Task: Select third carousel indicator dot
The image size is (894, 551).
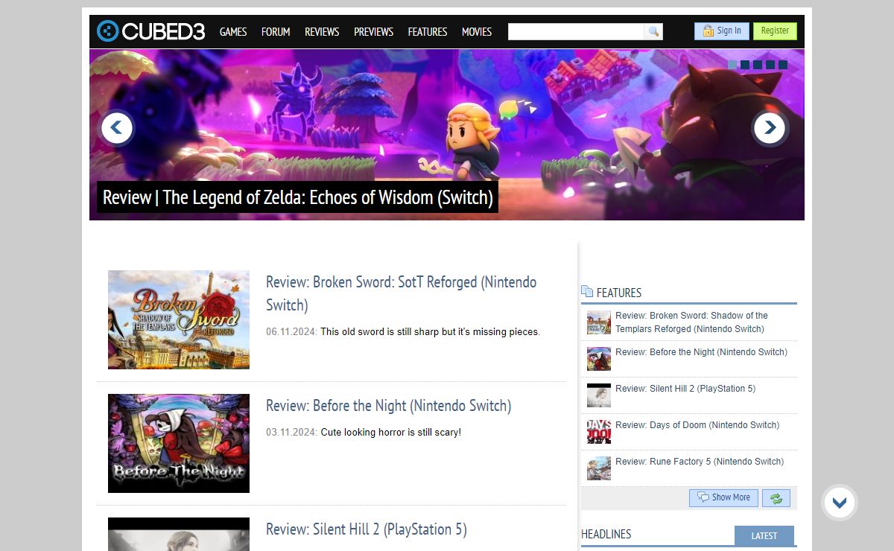Action: click(758, 65)
